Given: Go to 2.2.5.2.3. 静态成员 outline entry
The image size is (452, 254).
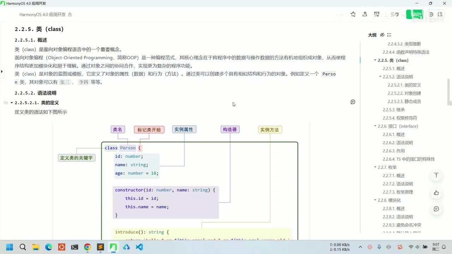Looking at the screenshot, I should (404, 102).
